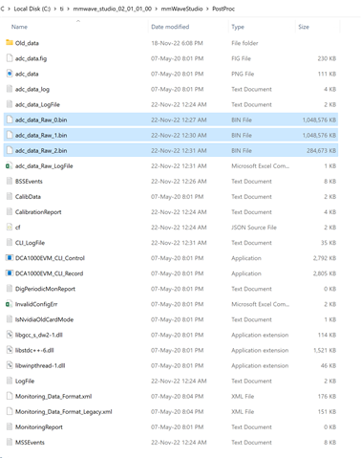
Task: Click the MSSEvents file name
Action: tap(30, 443)
